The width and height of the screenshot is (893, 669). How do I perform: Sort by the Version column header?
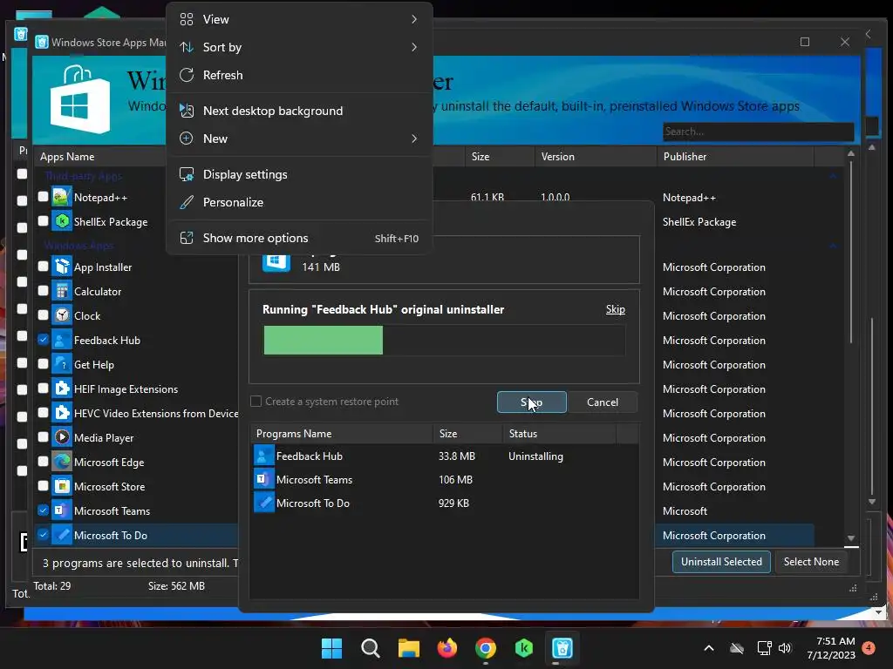pyautogui.click(x=596, y=157)
